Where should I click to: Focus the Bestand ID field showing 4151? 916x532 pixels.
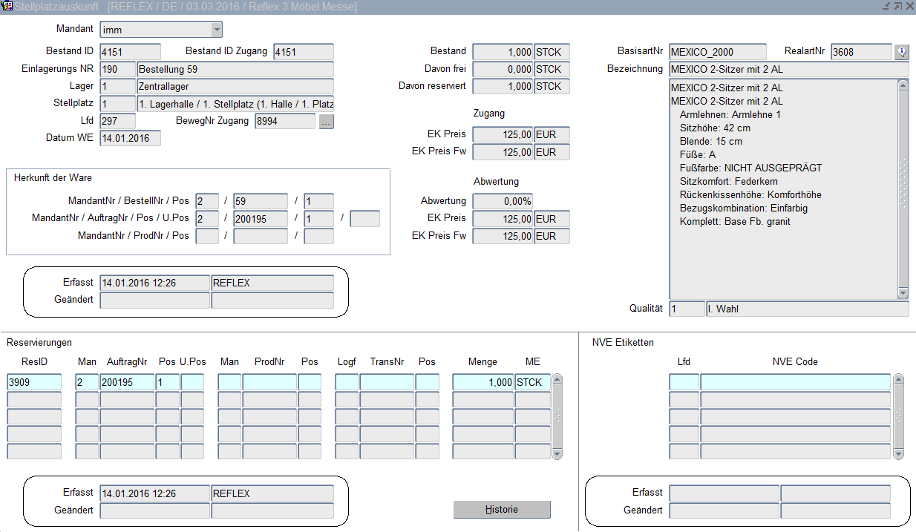130,52
